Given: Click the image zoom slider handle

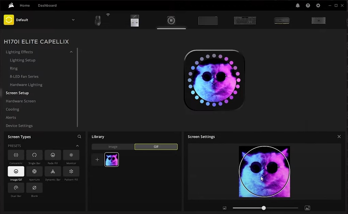Looking at the screenshot, I should coord(263,208).
